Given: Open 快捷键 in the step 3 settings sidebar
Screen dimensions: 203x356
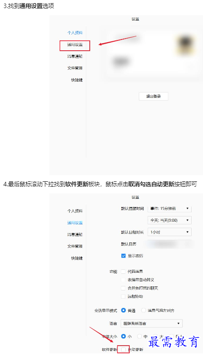Looking at the screenshot, I should pos(77,80).
